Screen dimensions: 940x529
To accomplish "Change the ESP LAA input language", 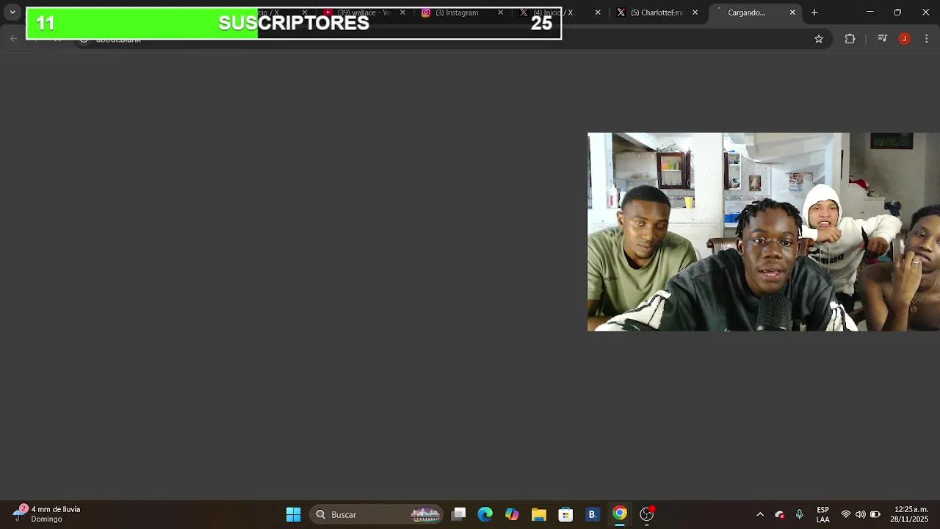I will [x=823, y=514].
